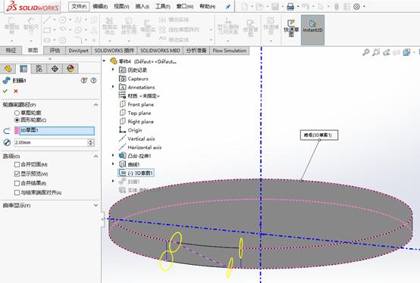
Task: Open the DimXpertManager crosshair tab icon
Action: [55, 69]
